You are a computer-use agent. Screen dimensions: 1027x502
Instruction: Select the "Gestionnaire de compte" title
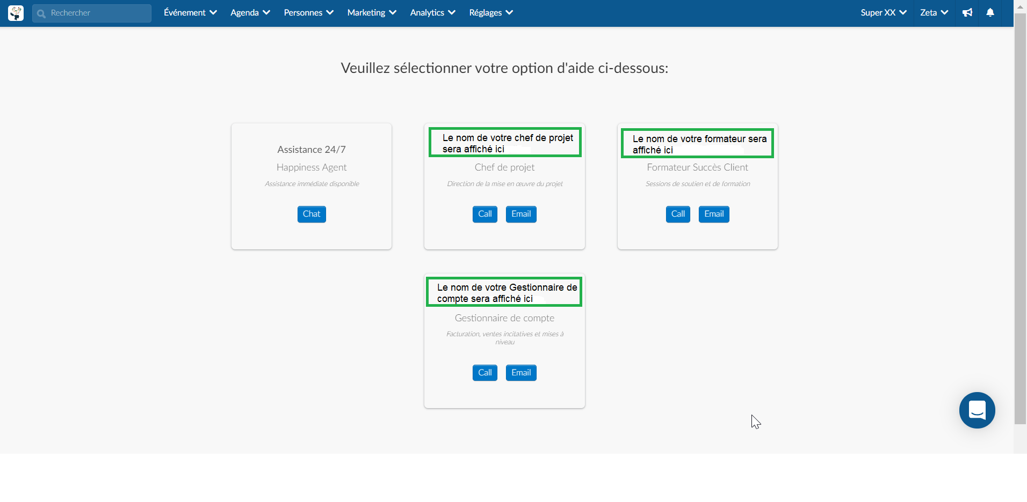(504, 318)
